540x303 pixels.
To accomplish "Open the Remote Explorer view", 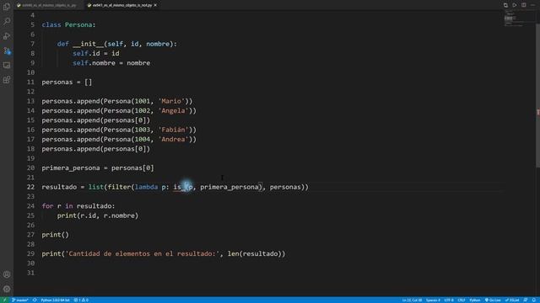I will (x=7, y=66).
